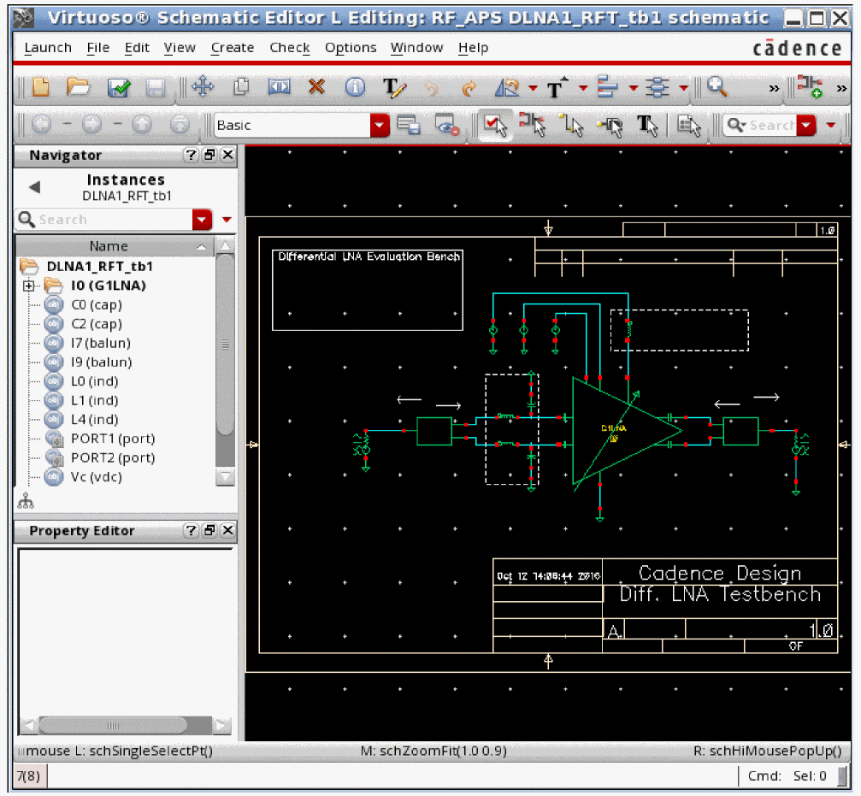Click the Check and Save toolbar icon
This screenshot has width=861, height=796.
pos(118,87)
